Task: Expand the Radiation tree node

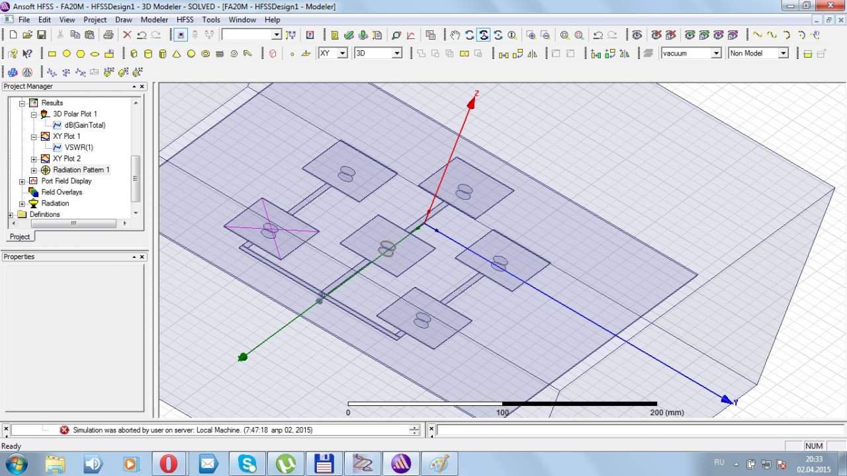Action: tap(22, 204)
